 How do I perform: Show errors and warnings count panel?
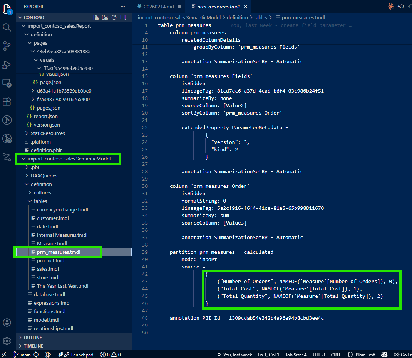[111, 355]
